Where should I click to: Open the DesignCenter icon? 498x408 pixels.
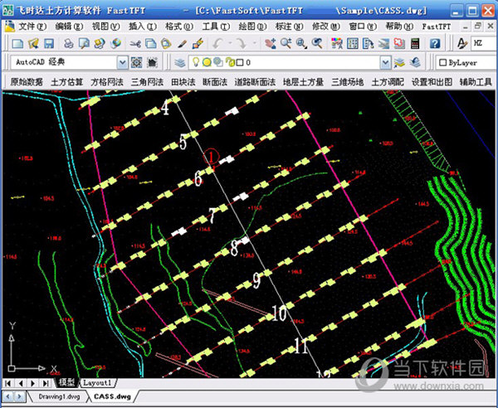tap(353, 43)
